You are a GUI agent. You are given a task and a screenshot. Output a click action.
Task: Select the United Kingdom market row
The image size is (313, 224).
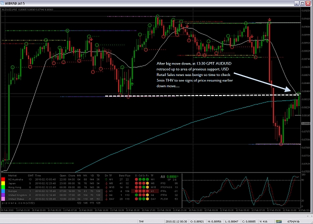tap(54, 195)
